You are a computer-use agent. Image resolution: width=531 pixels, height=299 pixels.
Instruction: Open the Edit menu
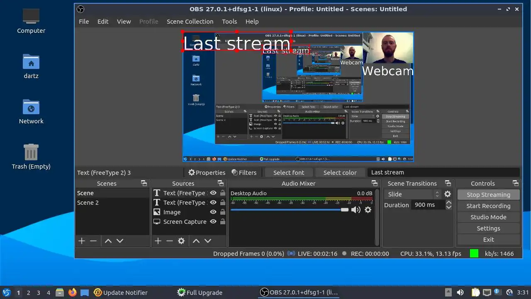pos(103,22)
